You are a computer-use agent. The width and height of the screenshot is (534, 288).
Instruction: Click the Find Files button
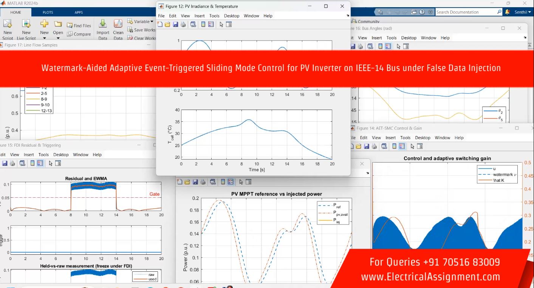coord(79,26)
